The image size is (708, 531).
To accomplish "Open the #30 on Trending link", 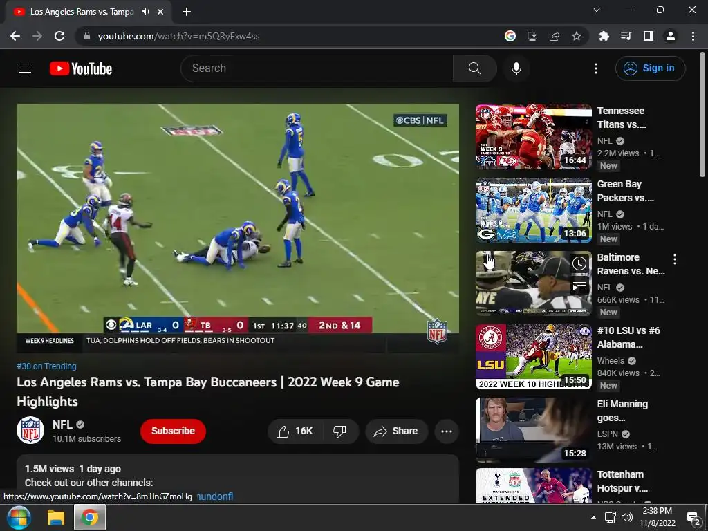I will [x=46, y=366].
